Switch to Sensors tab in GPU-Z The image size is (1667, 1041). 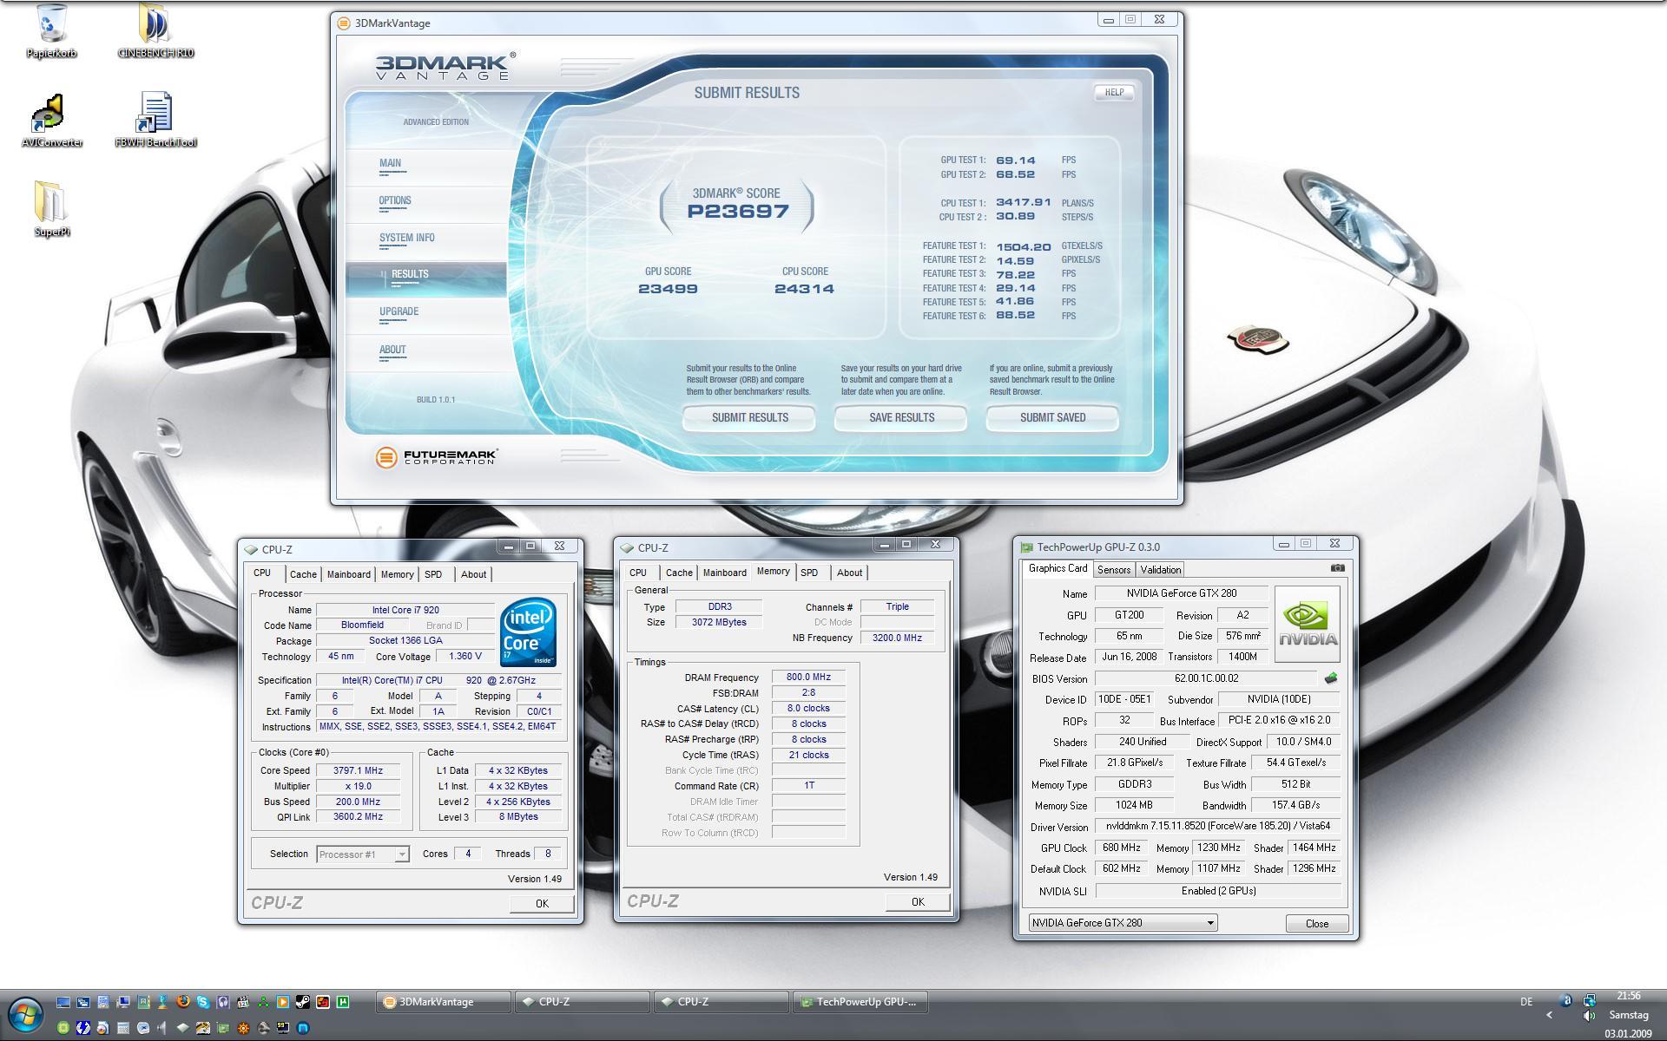point(1113,570)
